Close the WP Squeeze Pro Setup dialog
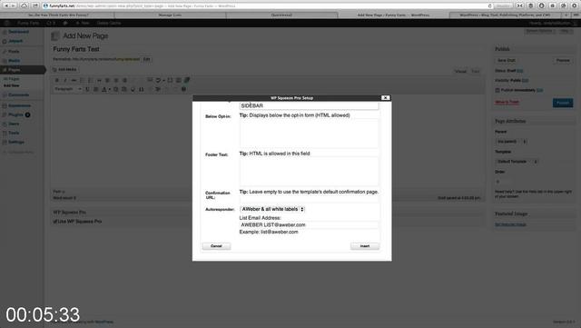Screen dimensions: 581x328 [x=385, y=97]
